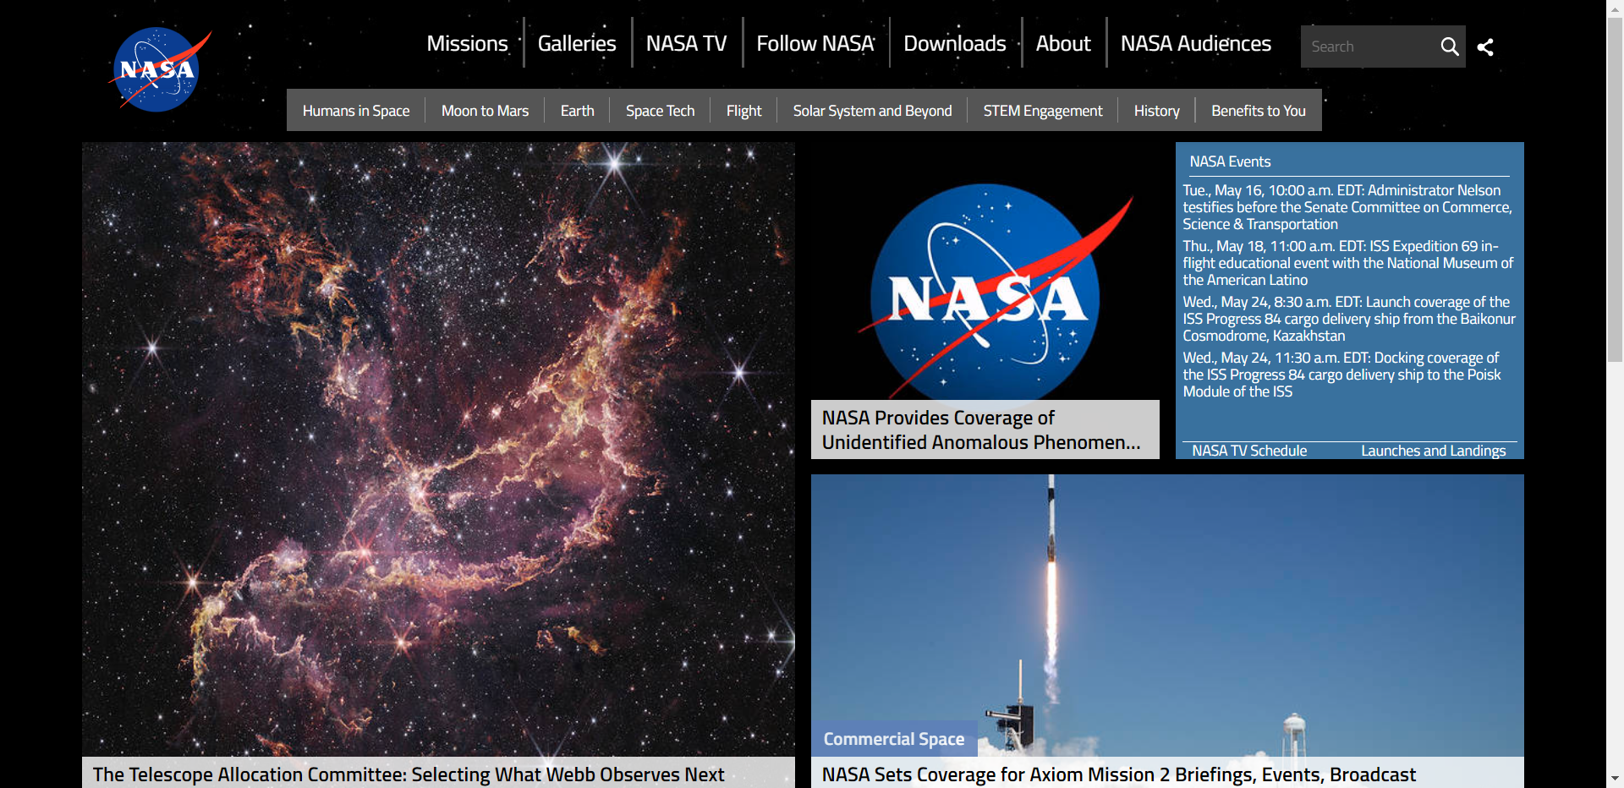This screenshot has width=1624, height=788.
Task: Click inside the Search text field
Action: (1366, 47)
